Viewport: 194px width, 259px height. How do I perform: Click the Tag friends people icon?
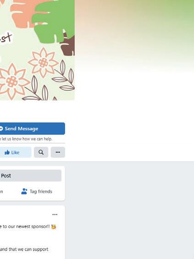pos(24,191)
